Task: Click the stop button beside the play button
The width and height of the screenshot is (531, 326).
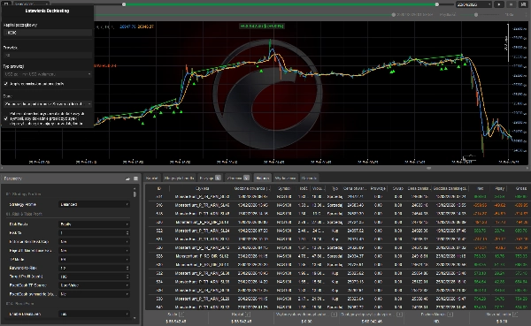Action: (511, 4)
